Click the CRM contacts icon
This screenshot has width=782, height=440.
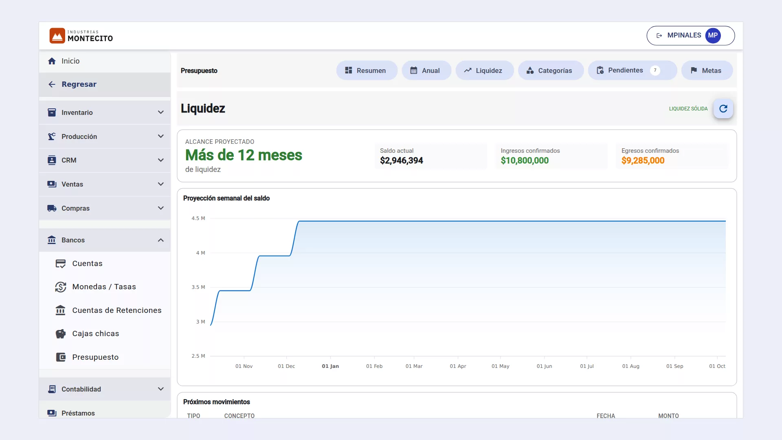pos(52,160)
